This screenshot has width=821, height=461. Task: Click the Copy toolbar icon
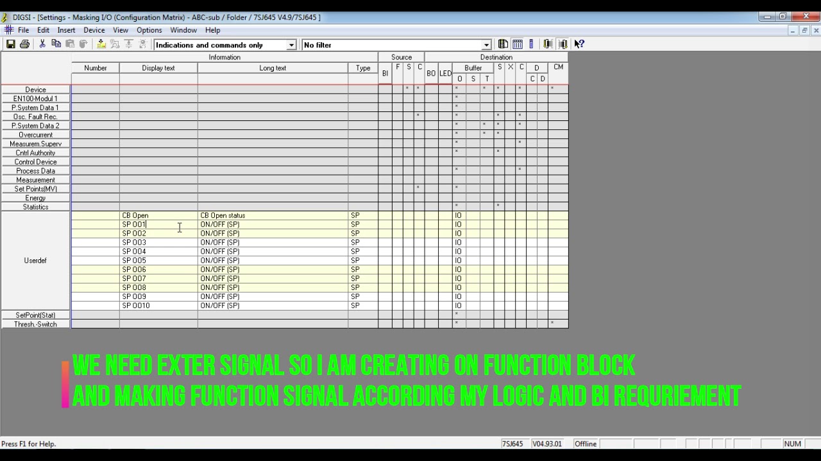tap(56, 44)
